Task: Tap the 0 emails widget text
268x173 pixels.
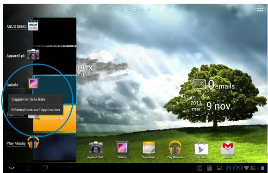Action: click(222, 85)
